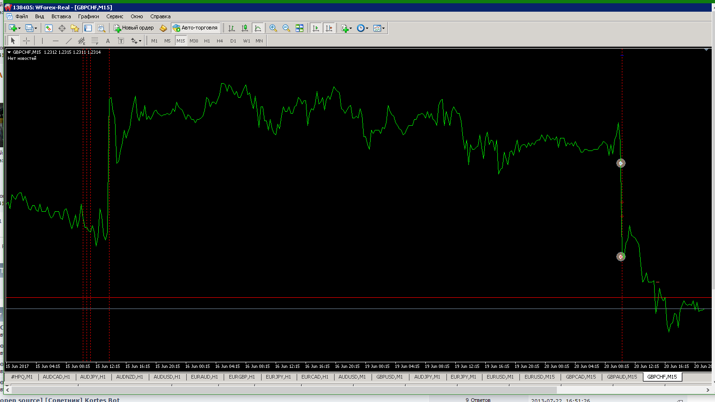
Task: Expand the New Chart dropdown arrow
Action: click(x=19, y=29)
